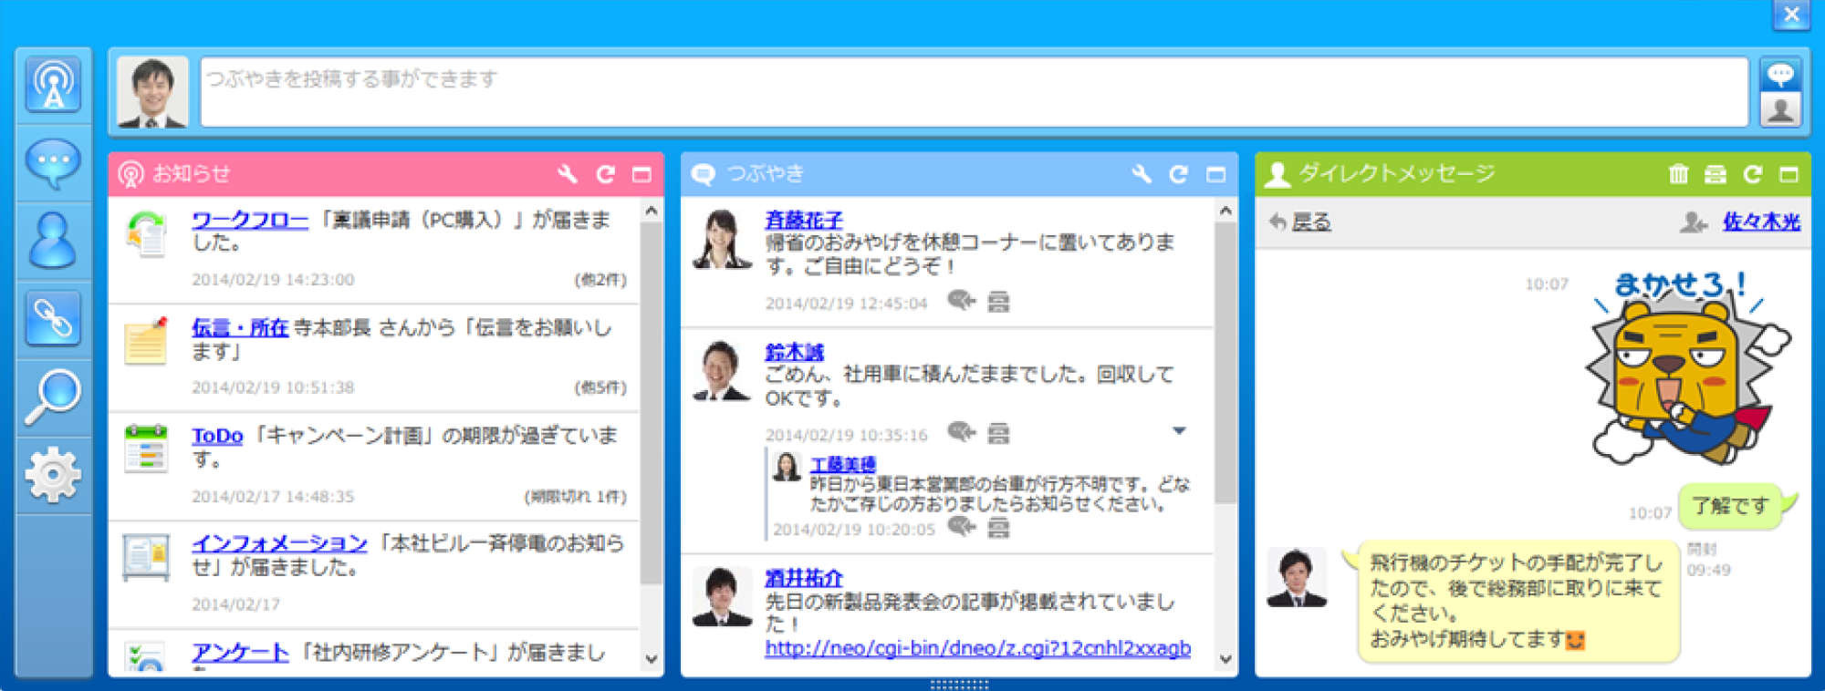Open the chain link sidebar icon
This screenshot has width=1825, height=691.
click(x=53, y=318)
